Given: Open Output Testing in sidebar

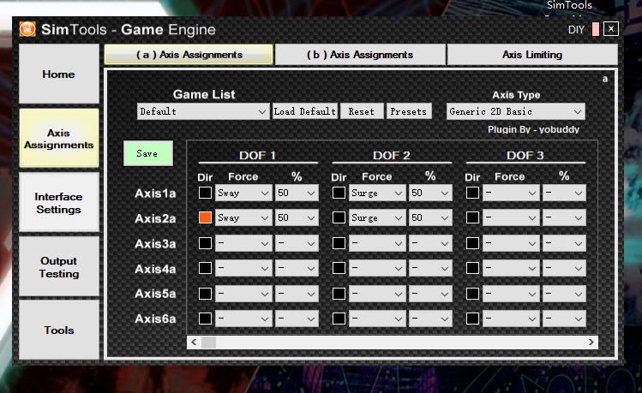Looking at the screenshot, I should (x=58, y=266).
